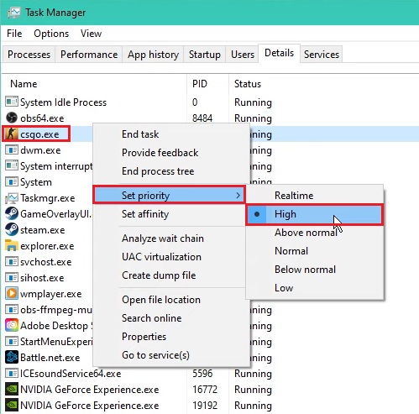Image resolution: width=419 pixels, height=414 pixels.
Task: Click the sihost.exe process icon
Action: (x=12, y=277)
